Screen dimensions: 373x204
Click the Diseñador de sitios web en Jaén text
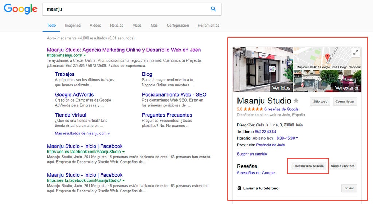click(x=271, y=115)
